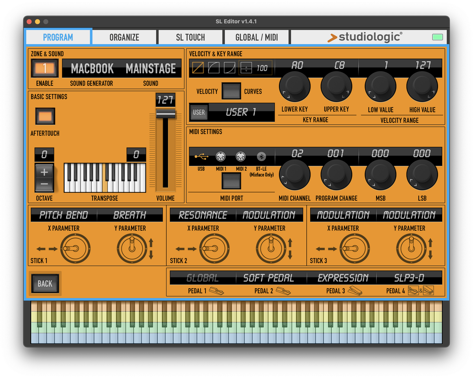Click Stick 2 Y parameter joystick icon
The image size is (473, 378).
tap(271, 248)
